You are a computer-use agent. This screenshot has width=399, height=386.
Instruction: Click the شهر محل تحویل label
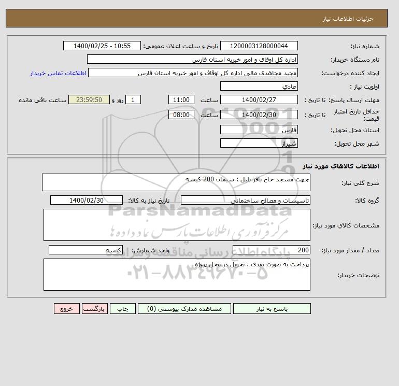(x=357, y=144)
